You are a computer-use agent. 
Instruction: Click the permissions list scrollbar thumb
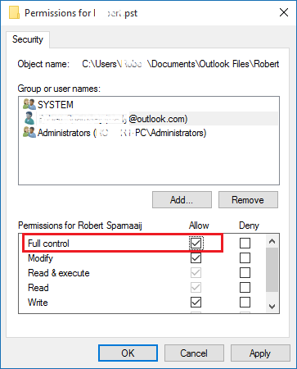[x=272, y=270]
